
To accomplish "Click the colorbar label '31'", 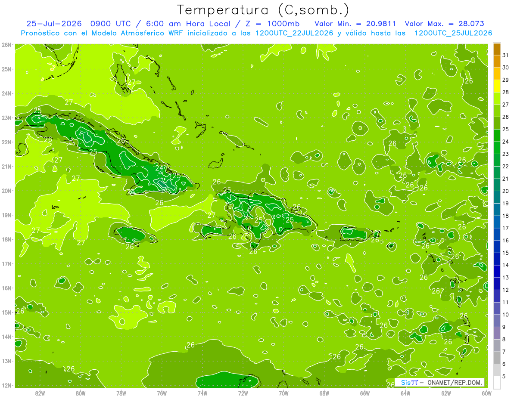I will [x=505, y=55].
